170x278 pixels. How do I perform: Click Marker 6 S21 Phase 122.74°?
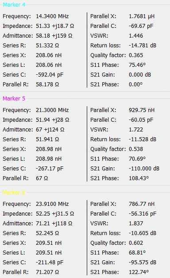[139, 272]
